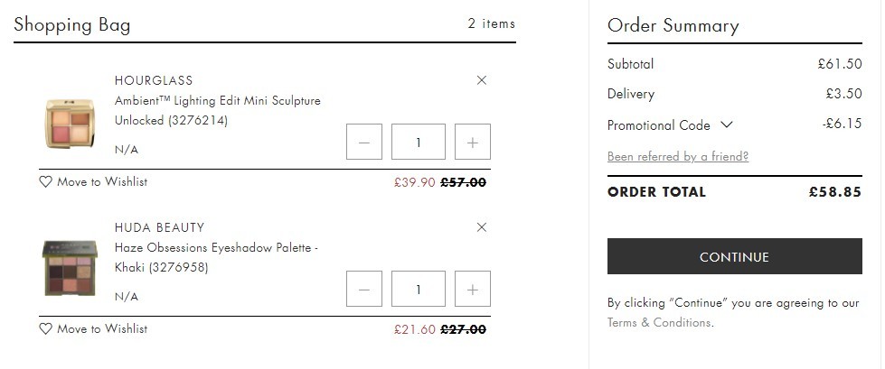
Task: Select Huda Beauty quantity input field
Action: [419, 289]
